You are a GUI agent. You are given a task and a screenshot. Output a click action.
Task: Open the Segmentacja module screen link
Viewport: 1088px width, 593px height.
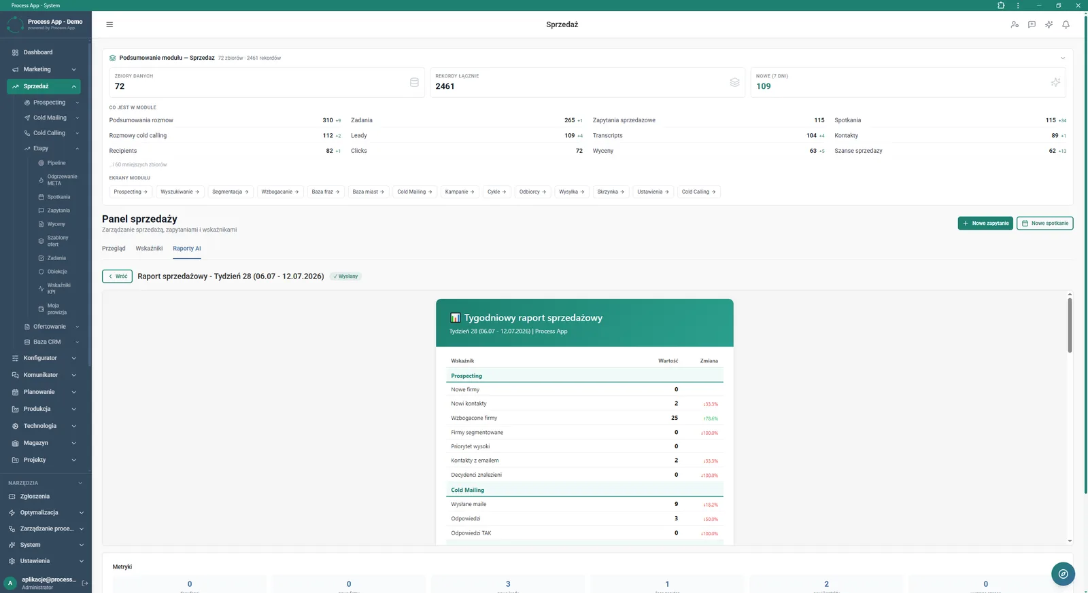point(231,192)
